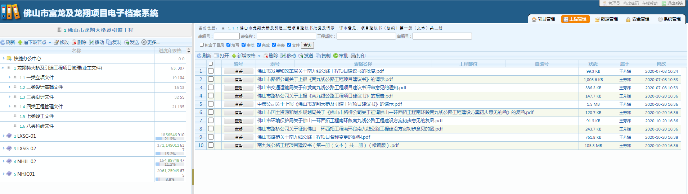Collapse 龙翔特大桥及引道工程项目管理 tree node
The height and width of the screenshot is (194, 688).
coord(3,67)
